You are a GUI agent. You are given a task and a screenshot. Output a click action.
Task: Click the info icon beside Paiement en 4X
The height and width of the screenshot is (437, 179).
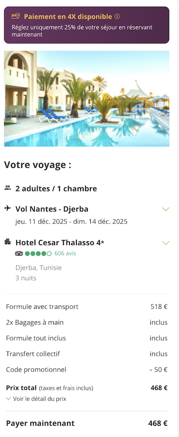pos(117,17)
